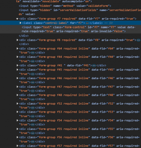Click the ellipsis badge on the f47 div
This screenshot has width=141, height=148.
pyautogui.click(x=33, y=91)
